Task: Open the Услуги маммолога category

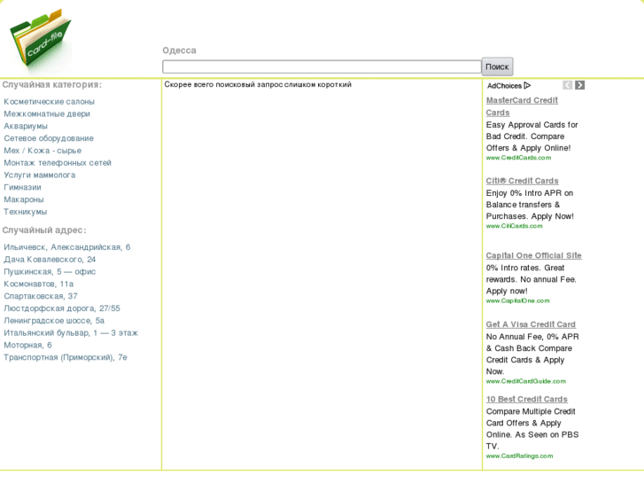Action: [x=40, y=175]
